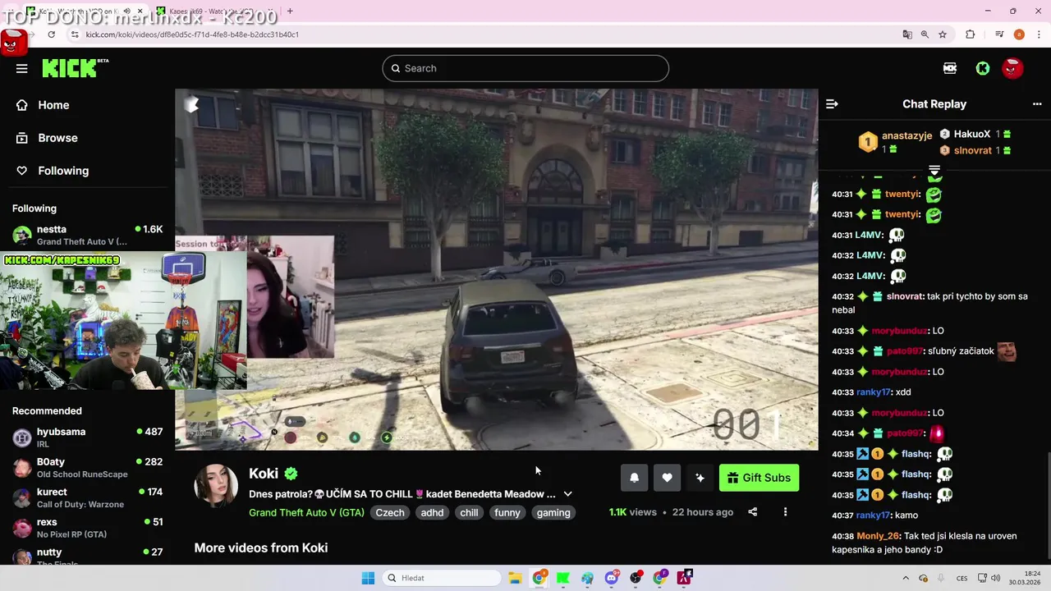
Task: Focus the Kick search field
Action: click(x=525, y=68)
